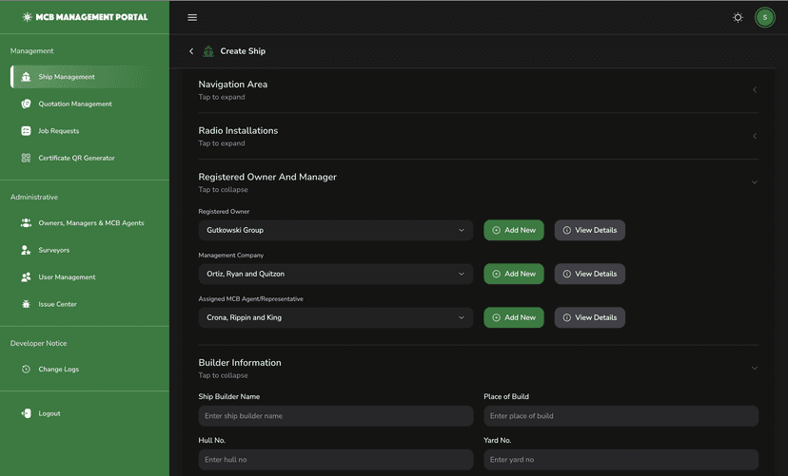The width and height of the screenshot is (788, 476).
Task: Click the User Management people icon
Action: point(26,276)
